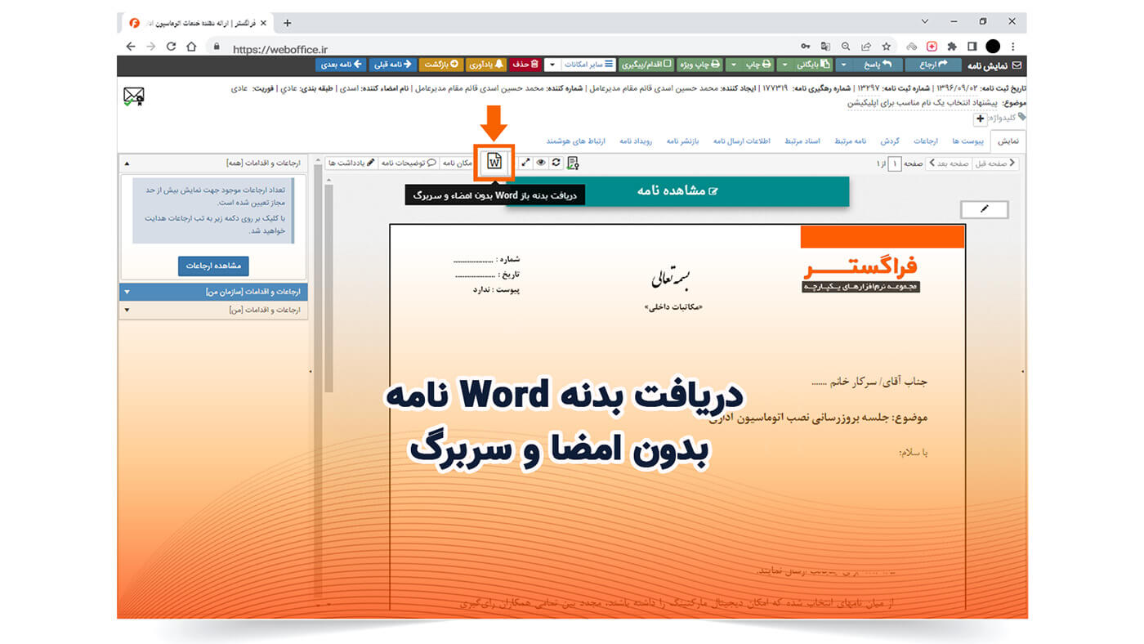Open the بازنشر نامه tab
Screen dimensions: 1144x644
tap(682, 141)
